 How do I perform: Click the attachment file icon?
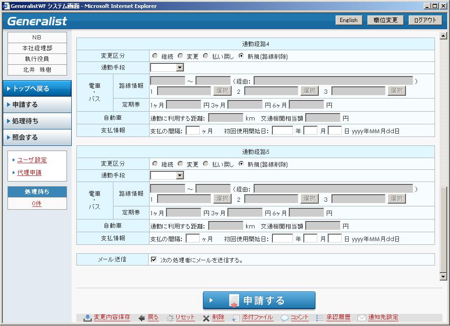[x=236, y=318]
